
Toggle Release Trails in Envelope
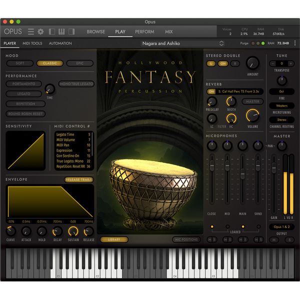point(79,179)
